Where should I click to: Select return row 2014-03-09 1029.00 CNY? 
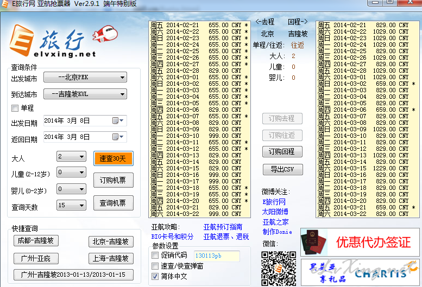click(367, 129)
